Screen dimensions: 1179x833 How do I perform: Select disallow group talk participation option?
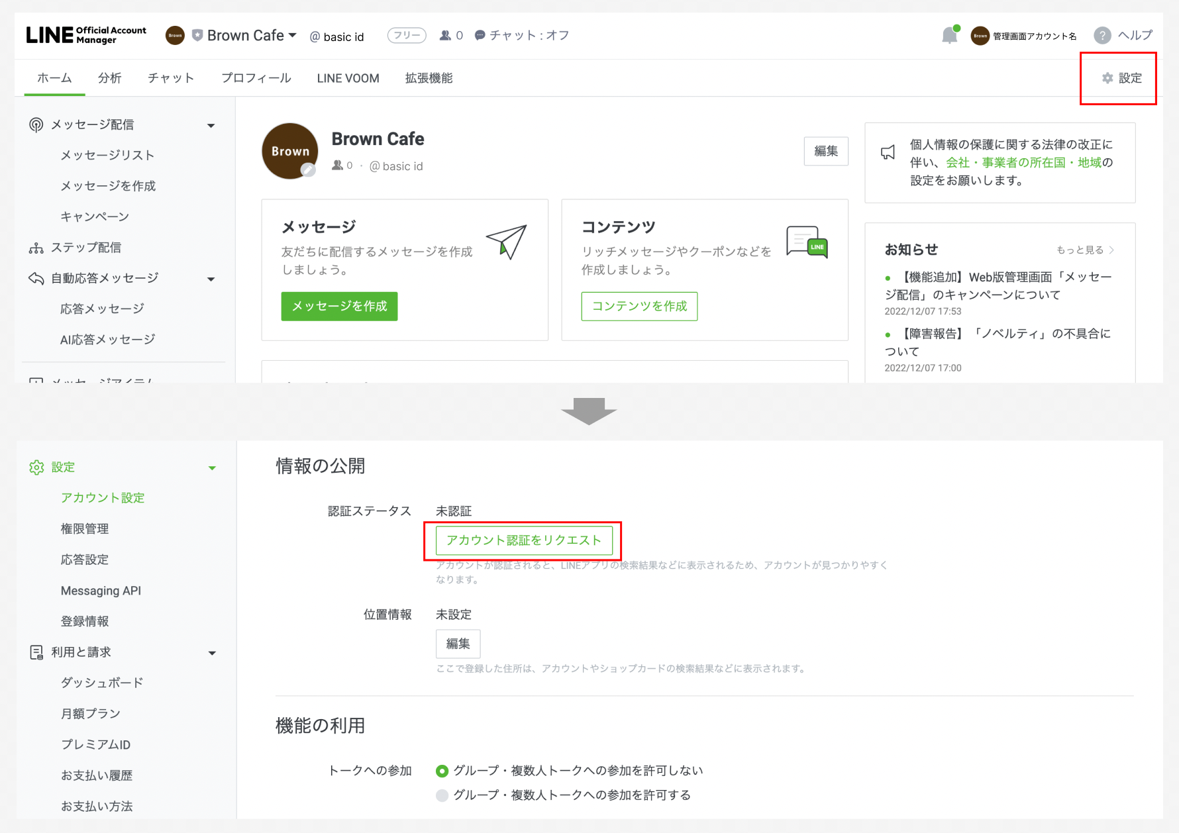pos(442,771)
